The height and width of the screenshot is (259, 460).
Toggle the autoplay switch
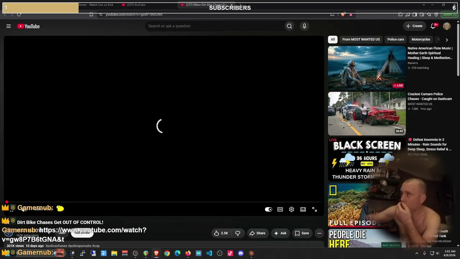point(268,209)
